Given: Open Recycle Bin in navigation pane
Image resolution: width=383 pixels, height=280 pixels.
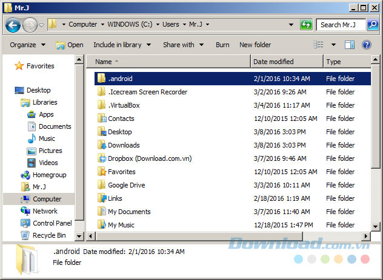Looking at the screenshot, I should coord(48,235).
